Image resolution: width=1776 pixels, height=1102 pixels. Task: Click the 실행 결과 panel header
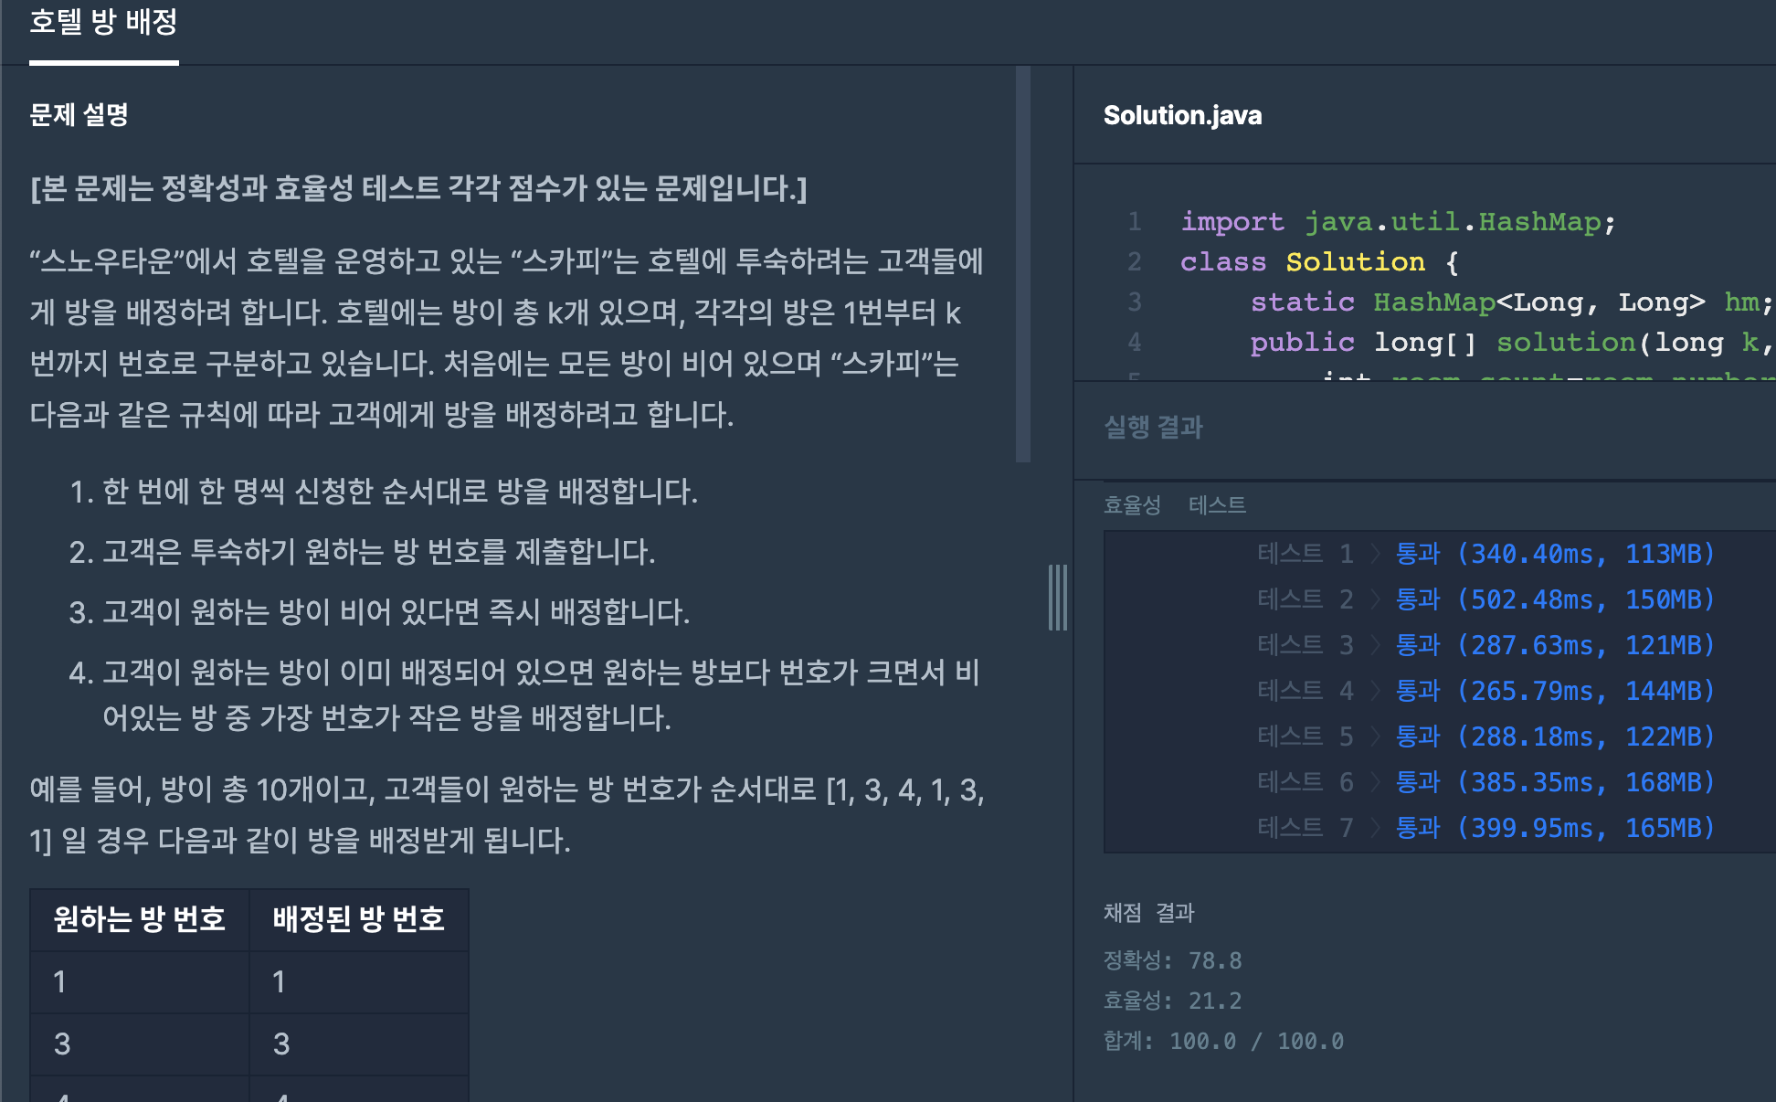coord(1153,427)
